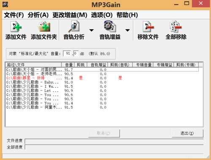Minimize the MP3Gain window
Viewport: 211px width, 160px height.
click(x=176, y=4)
